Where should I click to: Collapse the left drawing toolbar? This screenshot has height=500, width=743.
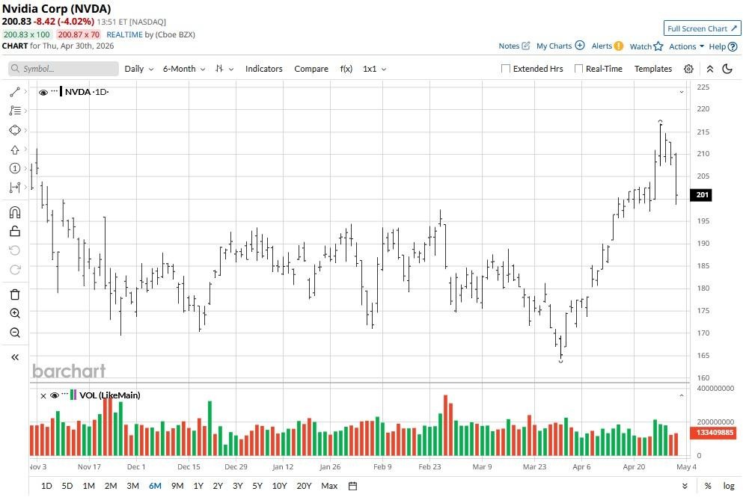point(15,357)
